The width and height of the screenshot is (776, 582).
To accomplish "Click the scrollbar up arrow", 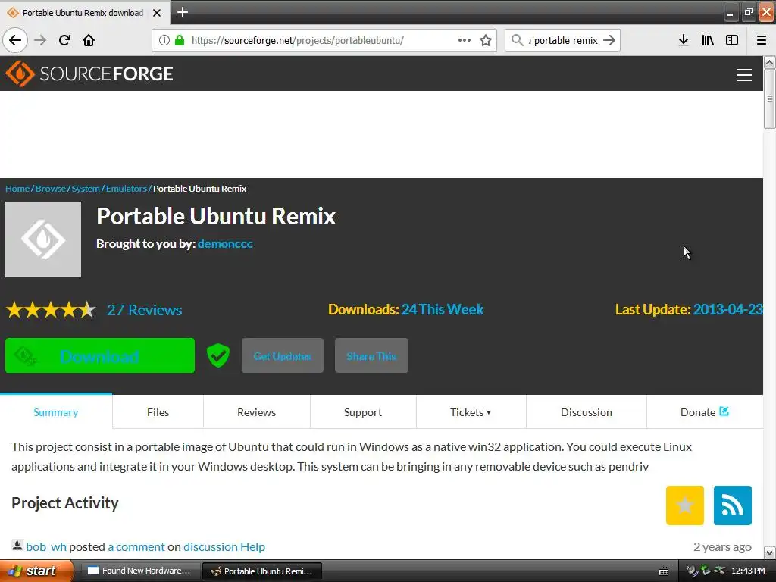I will [x=770, y=62].
